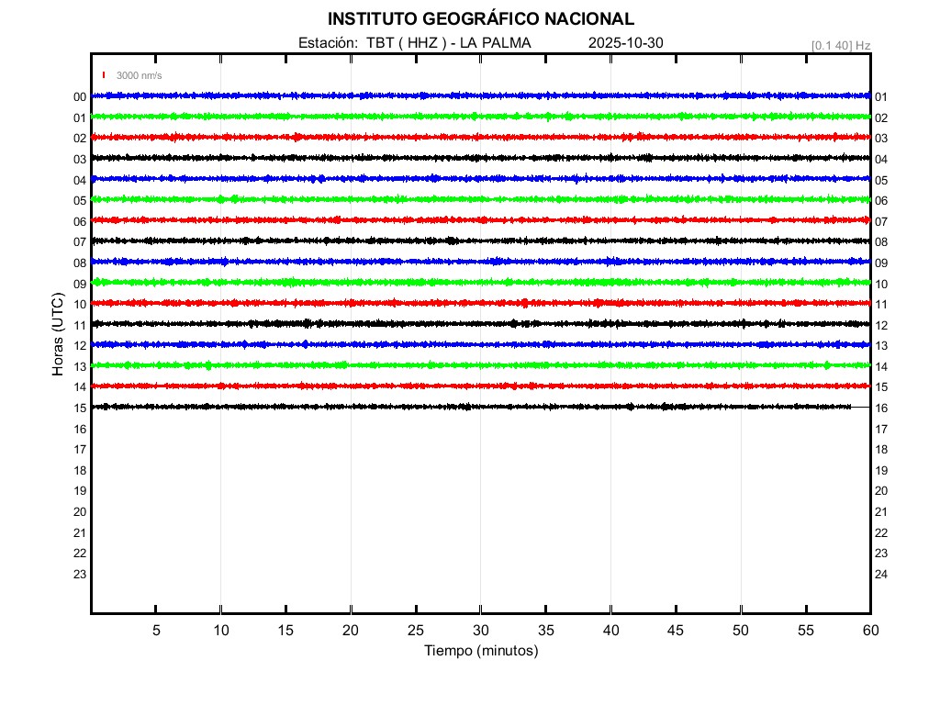Select the Tiempo (minutos) axis label
The height and width of the screenshot is (705, 940).
point(480,651)
